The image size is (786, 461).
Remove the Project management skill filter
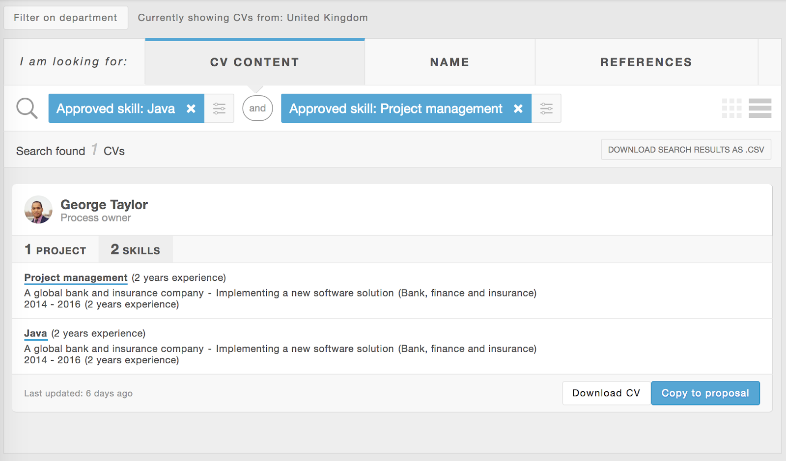pyautogui.click(x=518, y=108)
